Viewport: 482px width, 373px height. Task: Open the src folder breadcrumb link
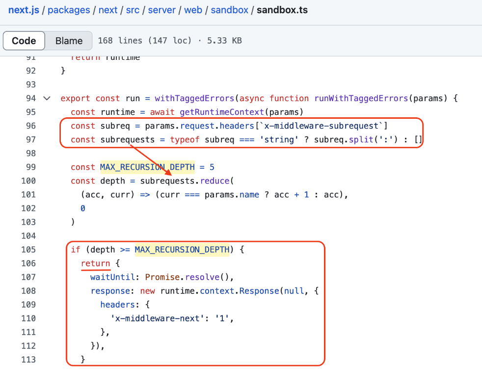[133, 10]
